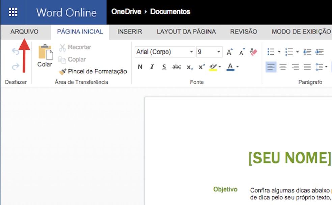The width and height of the screenshot is (332, 205).
Task: Apply italic formatting
Action: coord(152,67)
